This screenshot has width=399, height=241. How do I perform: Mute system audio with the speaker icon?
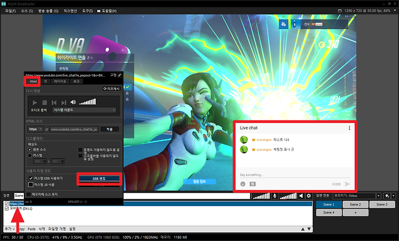pyautogui.click(x=301, y=196)
